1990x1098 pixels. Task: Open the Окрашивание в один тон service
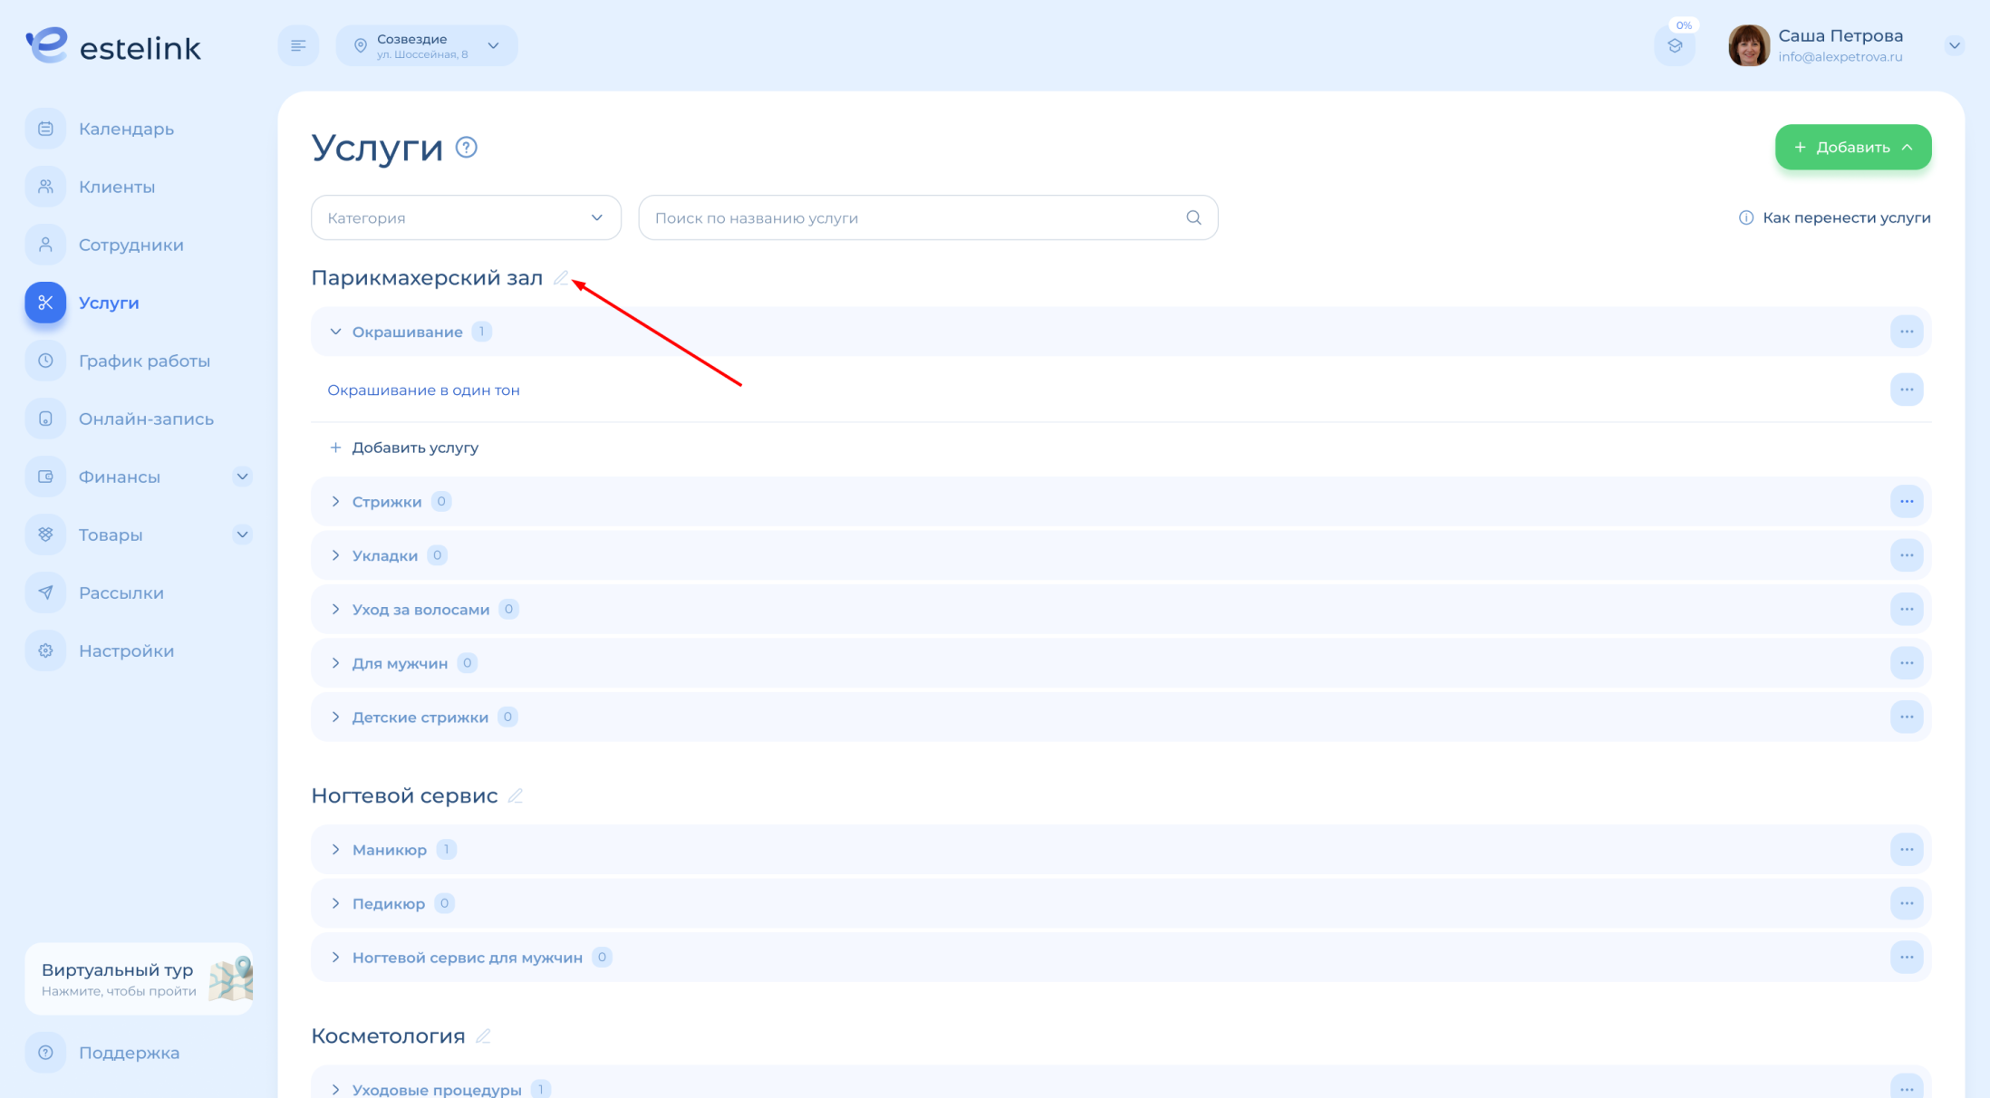point(423,390)
